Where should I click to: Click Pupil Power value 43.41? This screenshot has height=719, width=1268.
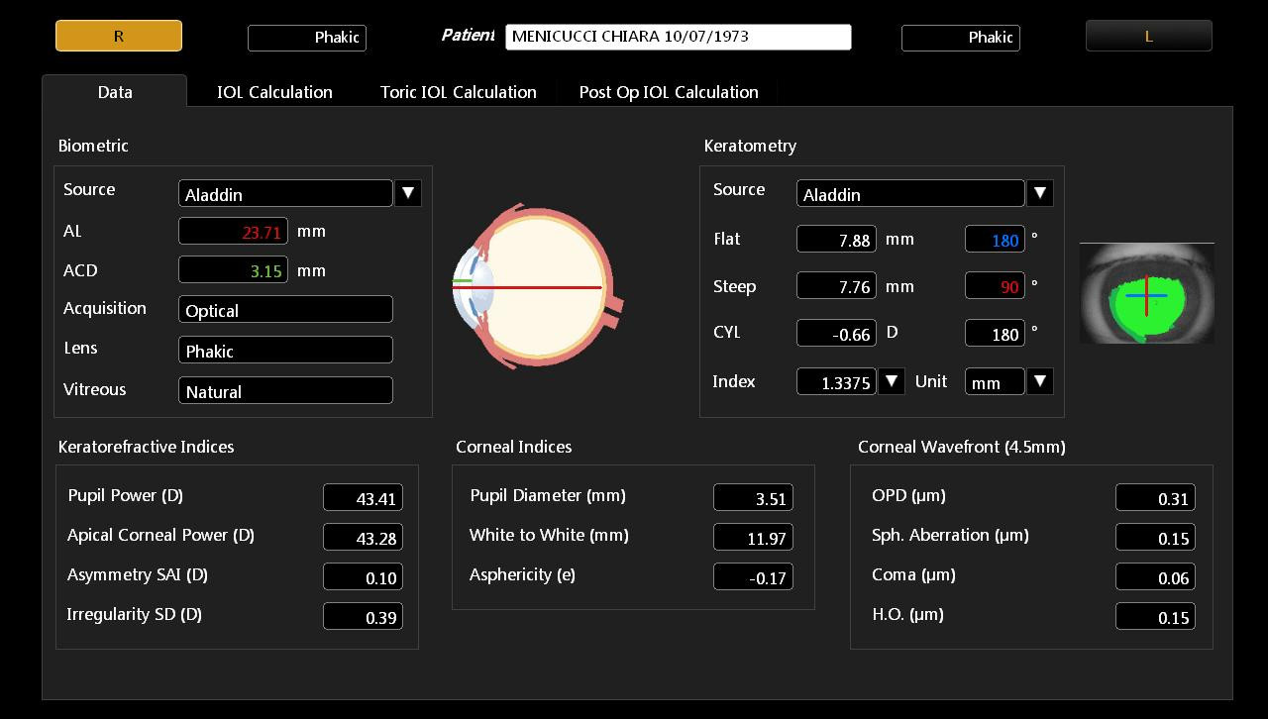(363, 498)
